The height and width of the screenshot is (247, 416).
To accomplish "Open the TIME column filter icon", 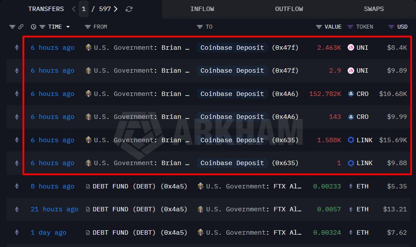I will [x=42, y=27].
